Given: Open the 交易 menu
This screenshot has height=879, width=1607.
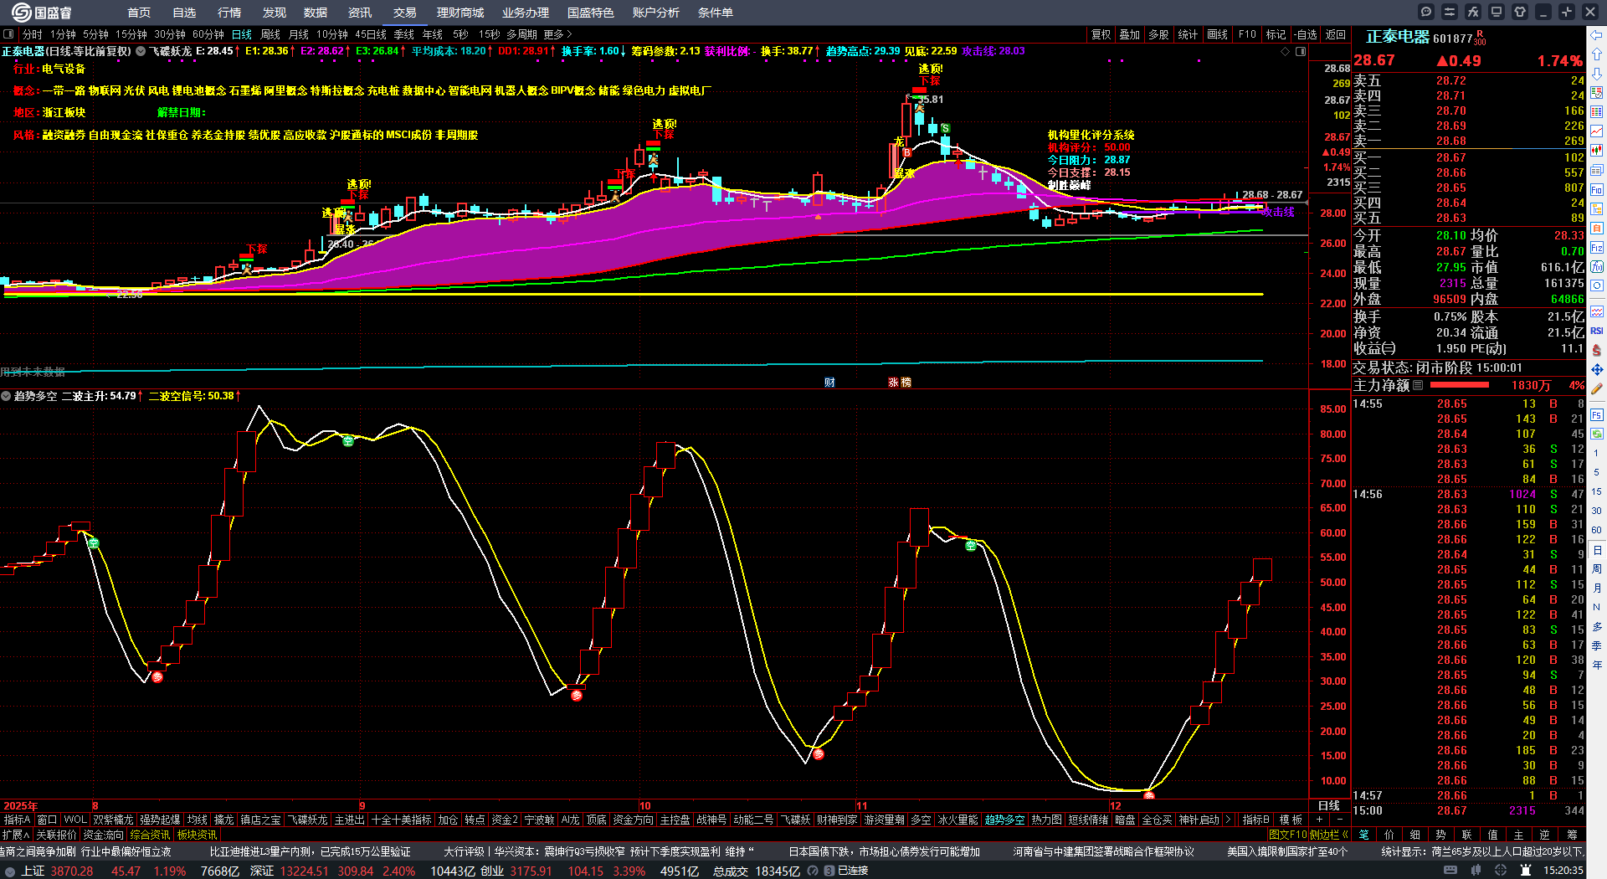Looking at the screenshot, I should click(405, 13).
